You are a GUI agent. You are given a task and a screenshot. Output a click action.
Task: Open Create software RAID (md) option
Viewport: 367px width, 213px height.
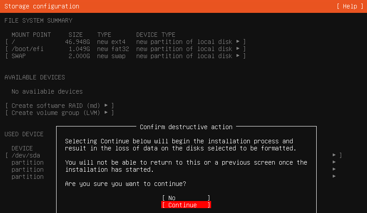[59, 106]
